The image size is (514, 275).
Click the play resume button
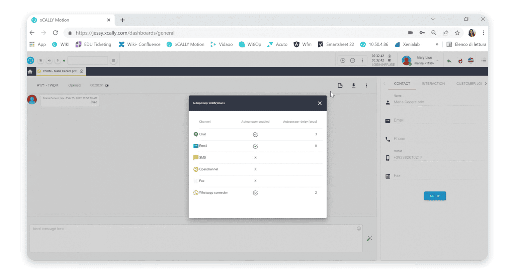[343, 60]
